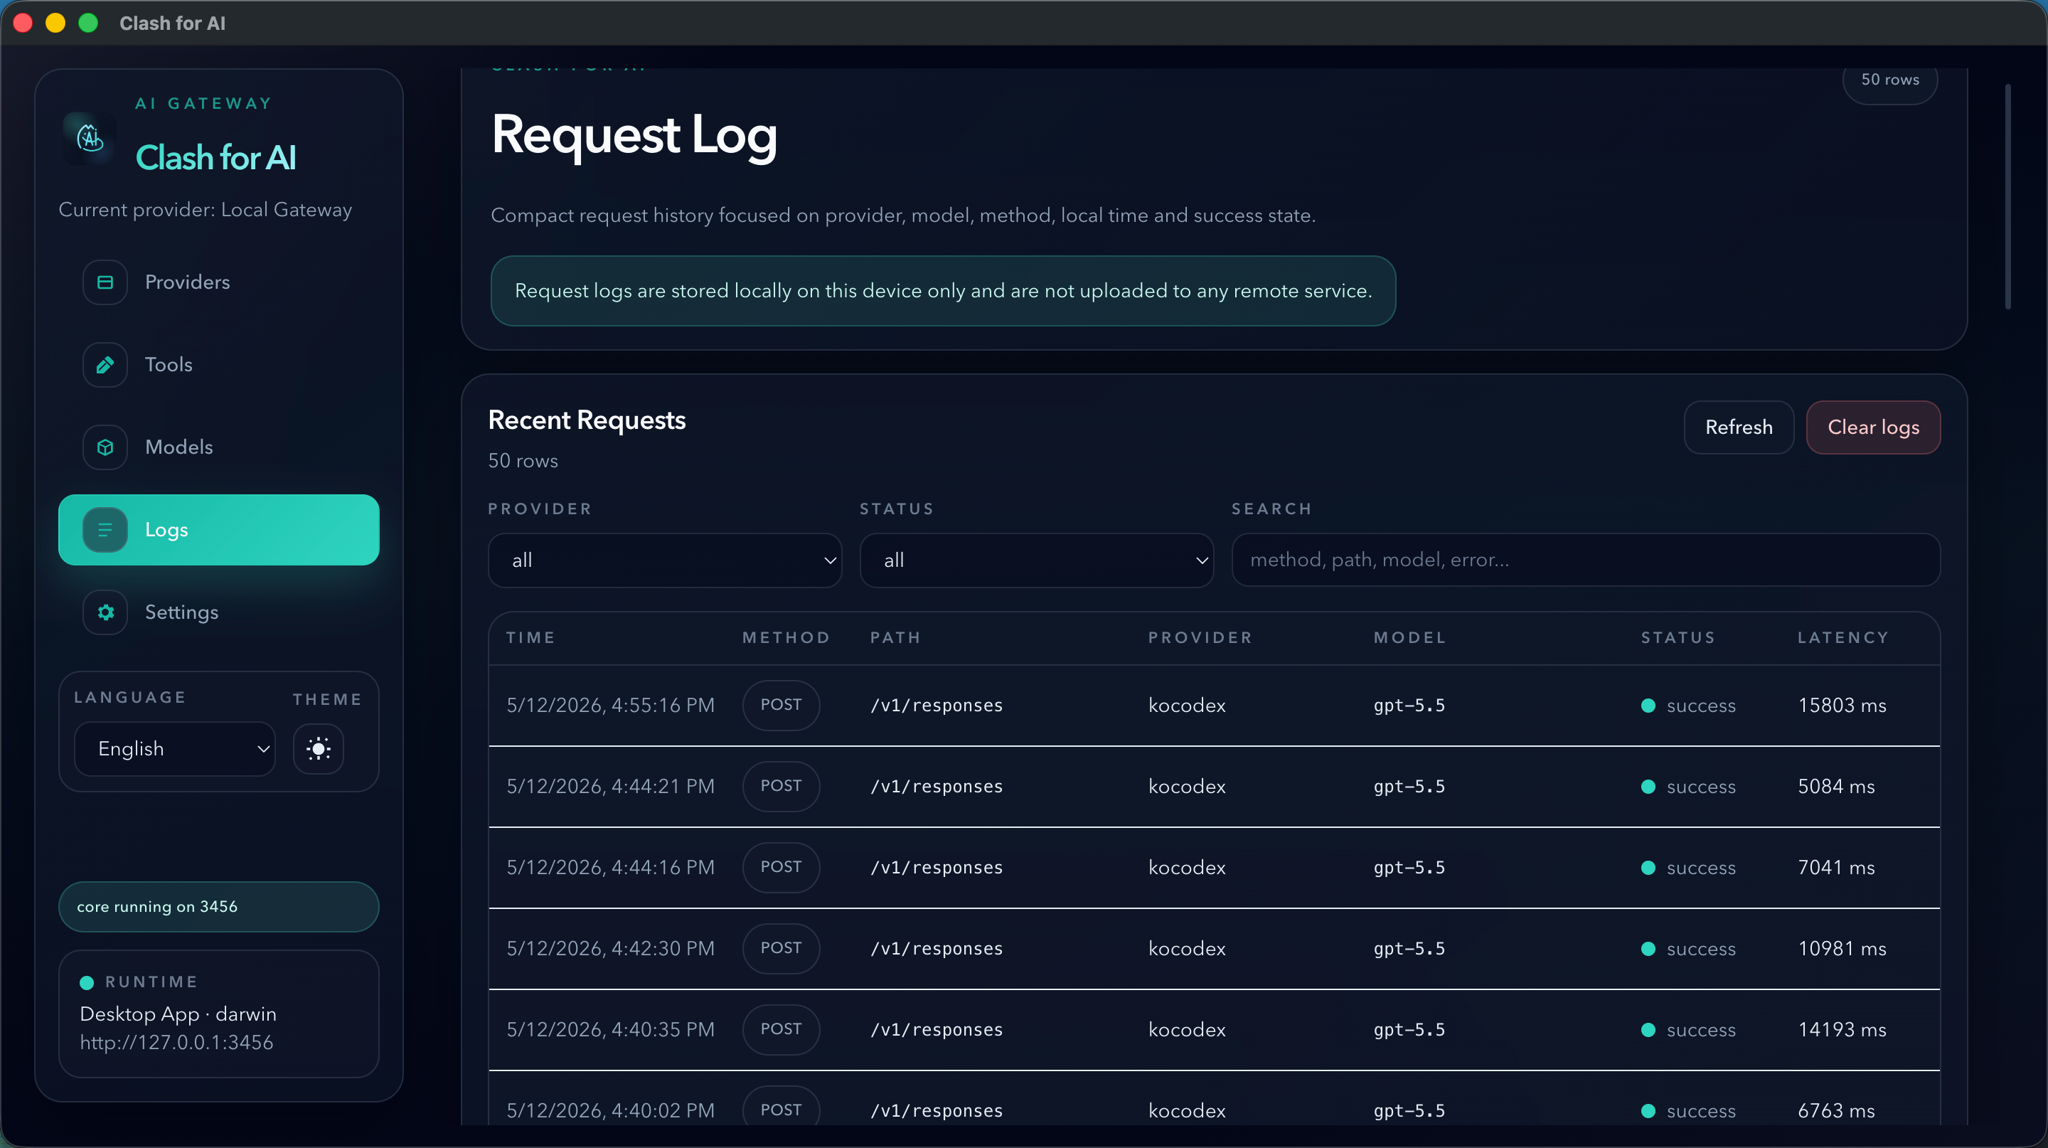
Task: Click the STATUS column header in the table
Action: (x=1678, y=637)
